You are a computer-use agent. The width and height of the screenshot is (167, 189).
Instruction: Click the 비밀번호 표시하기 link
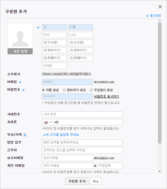[x=106, y=97]
